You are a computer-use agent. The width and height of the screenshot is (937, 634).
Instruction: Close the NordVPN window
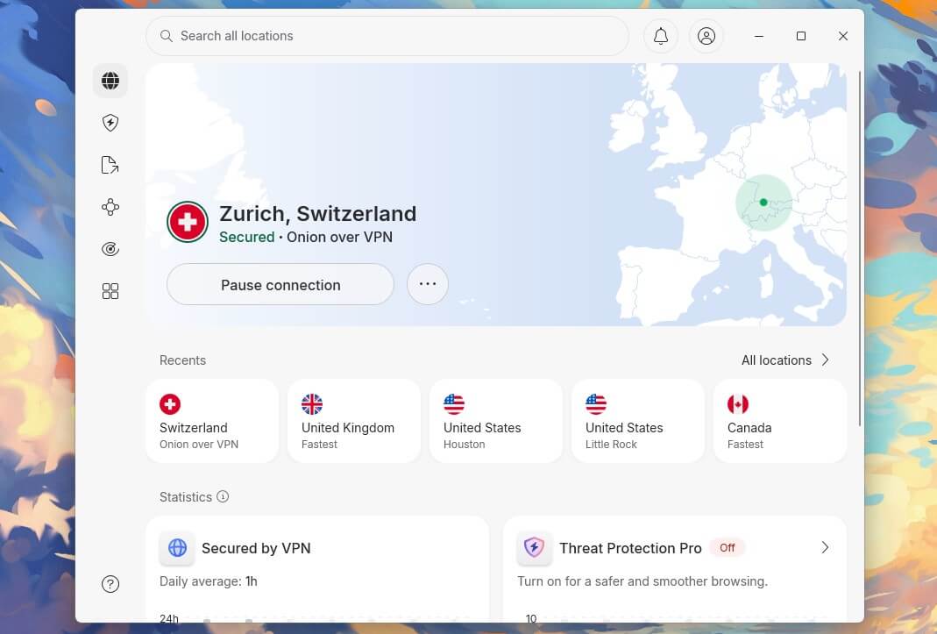(x=842, y=36)
